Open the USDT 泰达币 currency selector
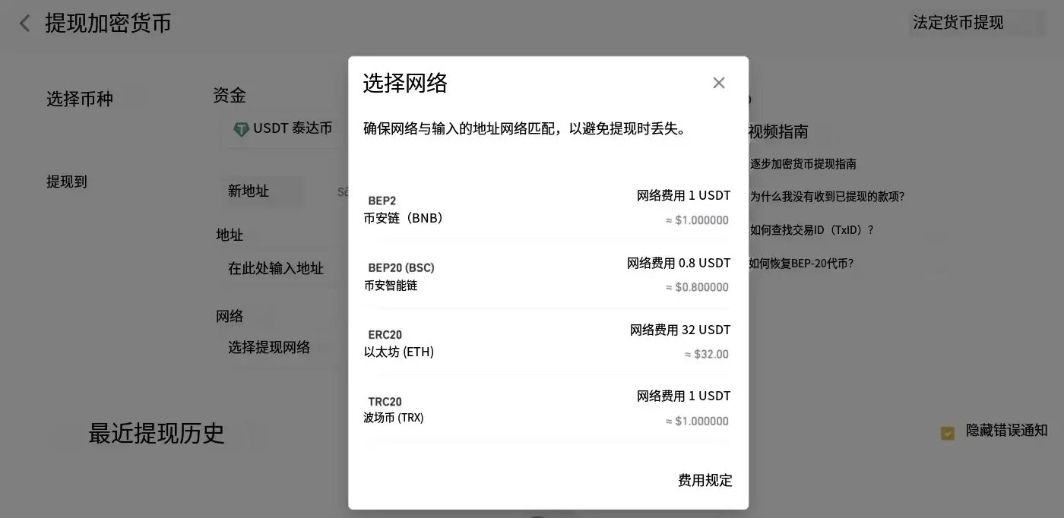 [x=281, y=129]
